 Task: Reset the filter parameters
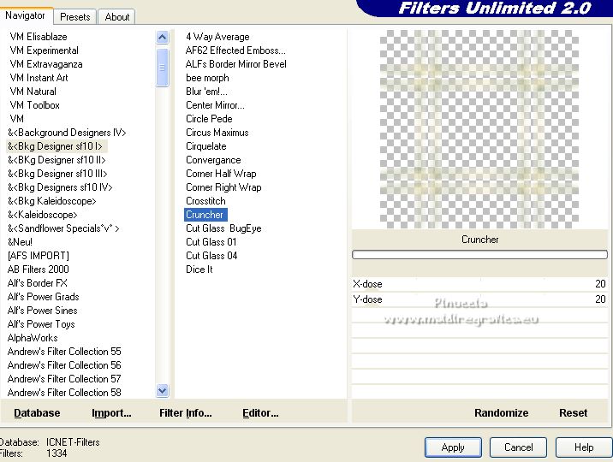pos(573,412)
